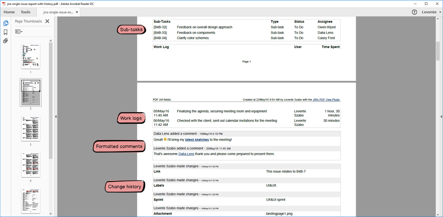The height and width of the screenshot is (217, 443).
Task: Click the Dalia Lens mention link
Action: coord(186,154)
